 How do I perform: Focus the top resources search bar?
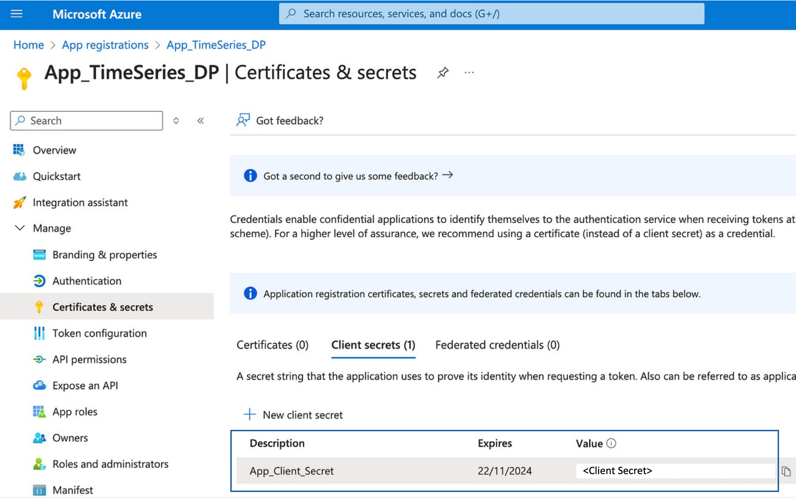coord(491,14)
